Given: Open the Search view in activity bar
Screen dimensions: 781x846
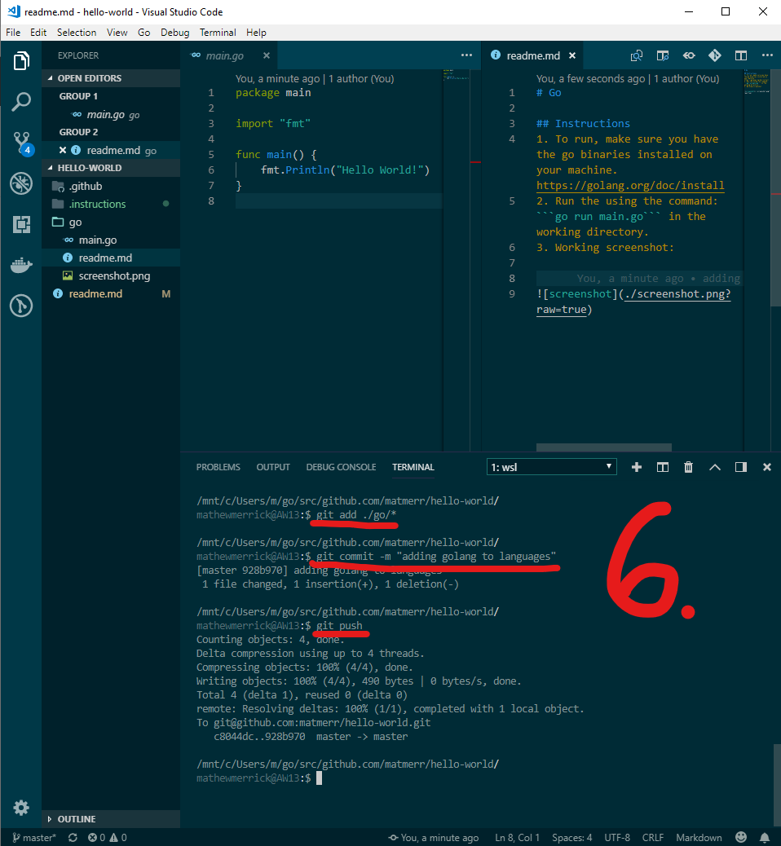Looking at the screenshot, I should pyautogui.click(x=21, y=101).
